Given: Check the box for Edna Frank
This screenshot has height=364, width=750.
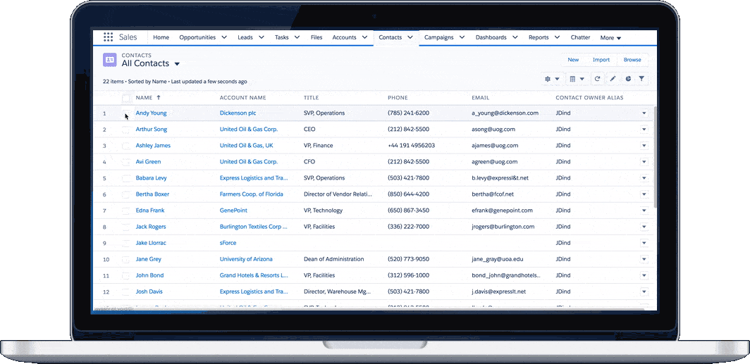Looking at the screenshot, I should 125,211.
